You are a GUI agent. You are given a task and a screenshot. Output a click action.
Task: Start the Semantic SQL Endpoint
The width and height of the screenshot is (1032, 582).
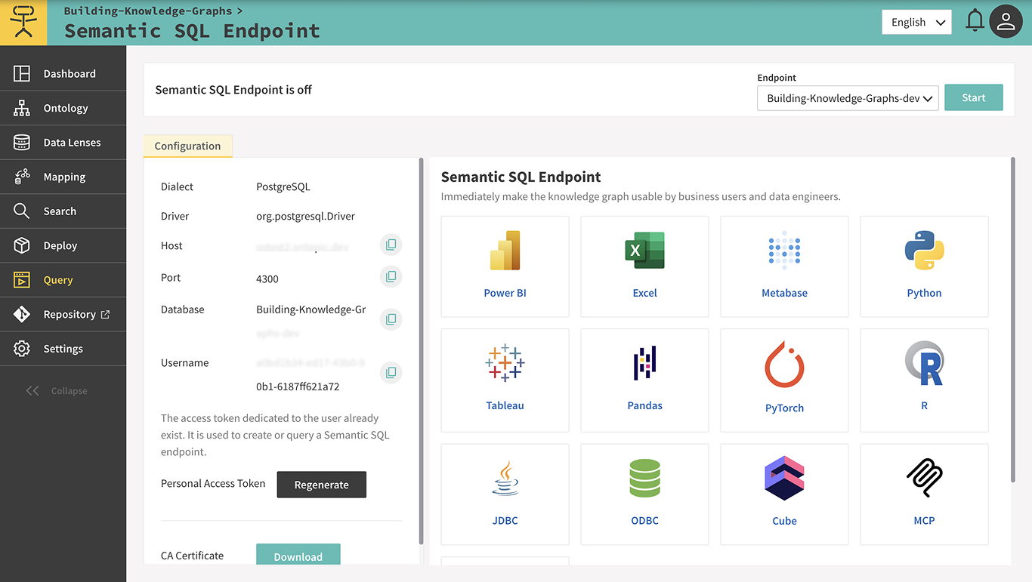[x=973, y=97]
